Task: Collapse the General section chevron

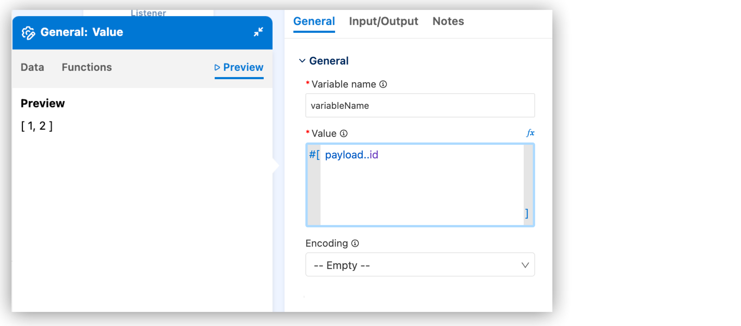Action: [x=302, y=61]
